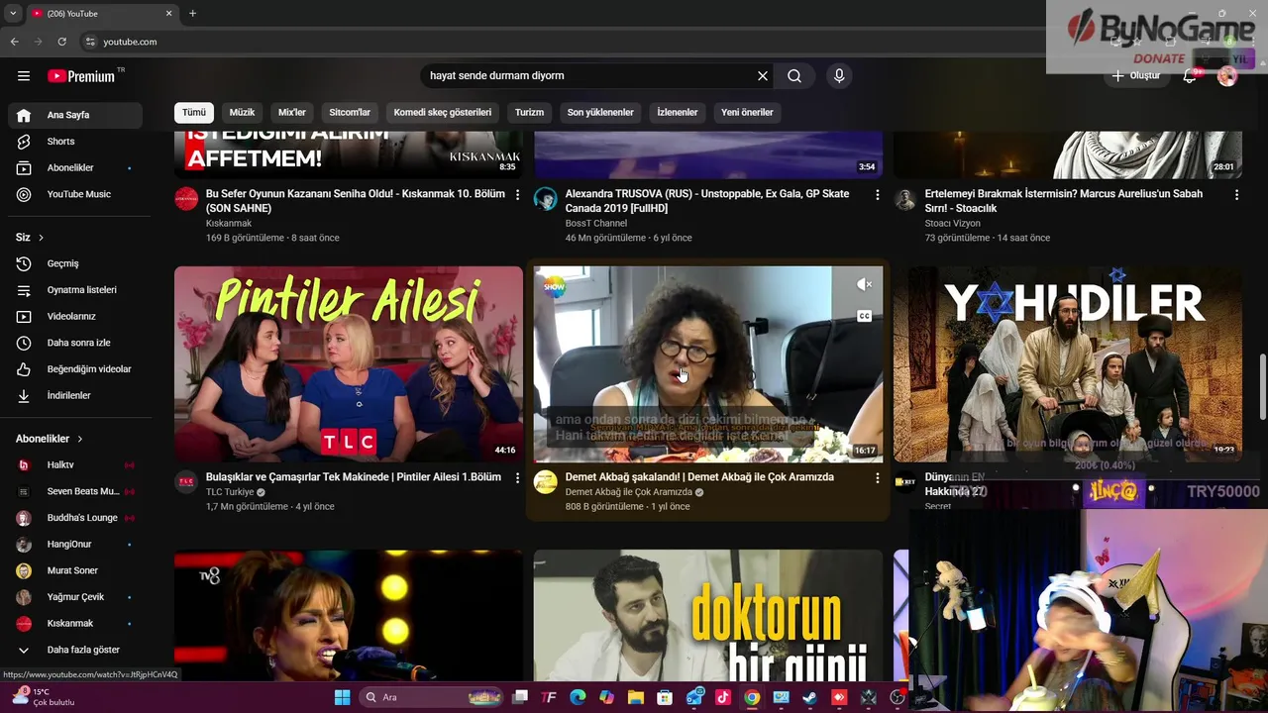Image resolution: width=1268 pixels, height=713 pixels.
Task: Open BossT Channel link
Action: 595,224
